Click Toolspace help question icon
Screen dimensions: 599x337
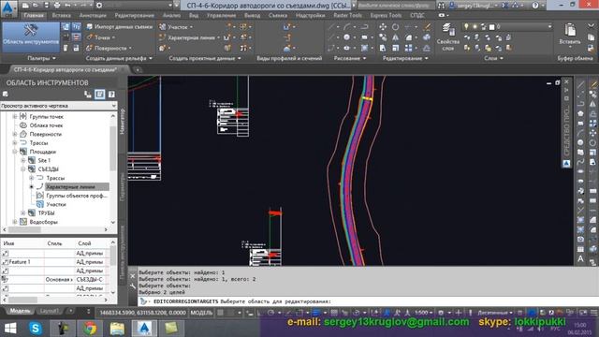point(111,94)
